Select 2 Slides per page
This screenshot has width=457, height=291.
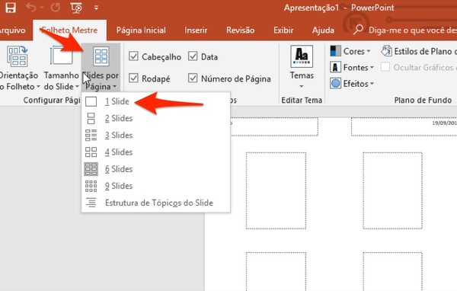pos(156,118)
